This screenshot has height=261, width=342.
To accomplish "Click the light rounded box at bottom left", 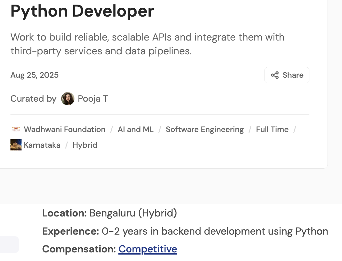I will (9, 244).
